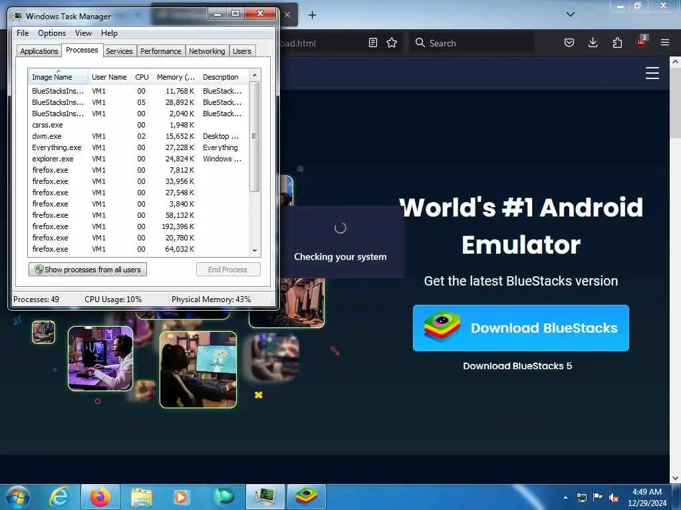Sort processes by Image Name column
This screenshot has width=681, height=510.
pyautogui.click(x=59, y=77)
